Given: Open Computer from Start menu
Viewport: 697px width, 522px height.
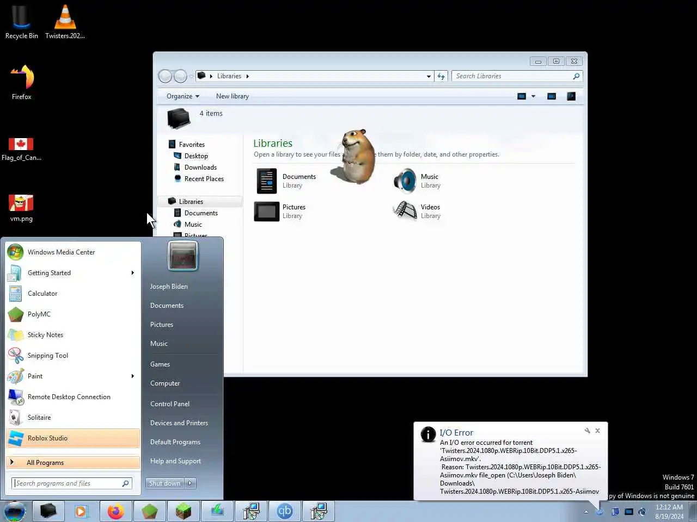Looking at the screenshot, I should 165,383.
